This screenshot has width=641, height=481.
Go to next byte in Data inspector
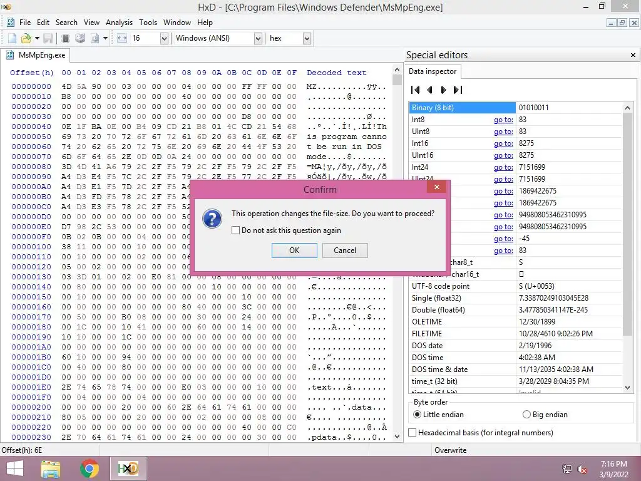(x=444, y=90)
